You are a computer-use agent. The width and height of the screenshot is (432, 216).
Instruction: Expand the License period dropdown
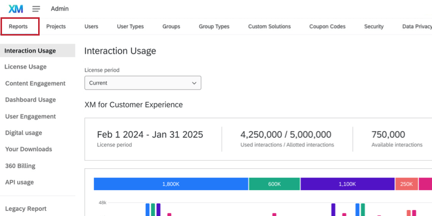142,83
